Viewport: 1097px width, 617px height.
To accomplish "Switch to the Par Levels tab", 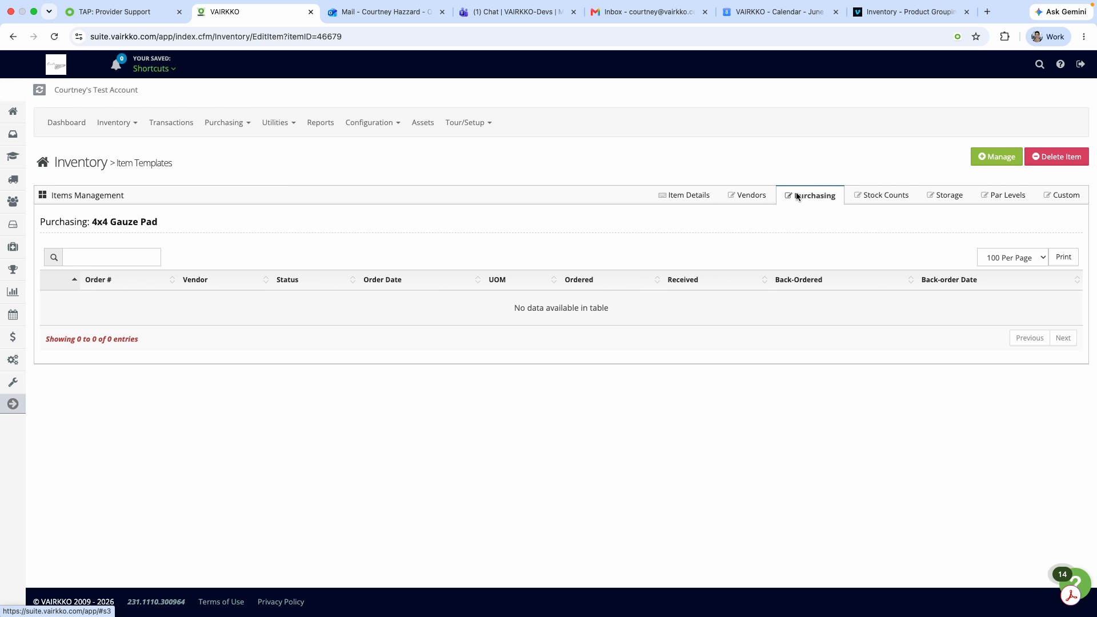I will [x=1003, y=195].
